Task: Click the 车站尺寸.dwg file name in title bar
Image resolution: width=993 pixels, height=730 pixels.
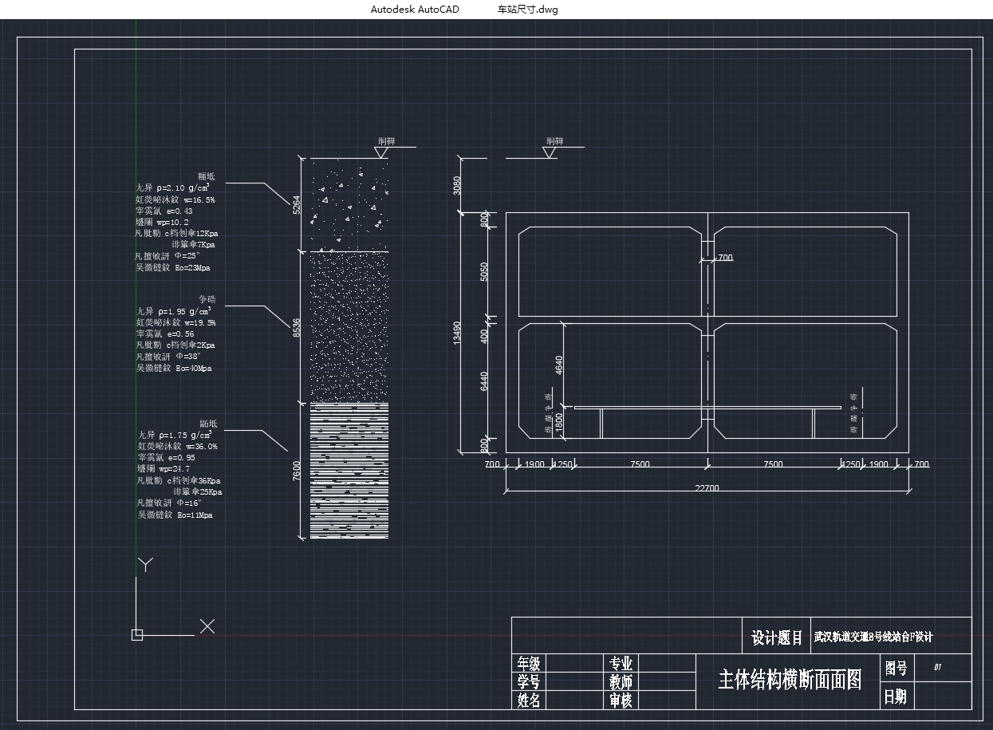Action: pyautogui.click(x=527, y=10)
